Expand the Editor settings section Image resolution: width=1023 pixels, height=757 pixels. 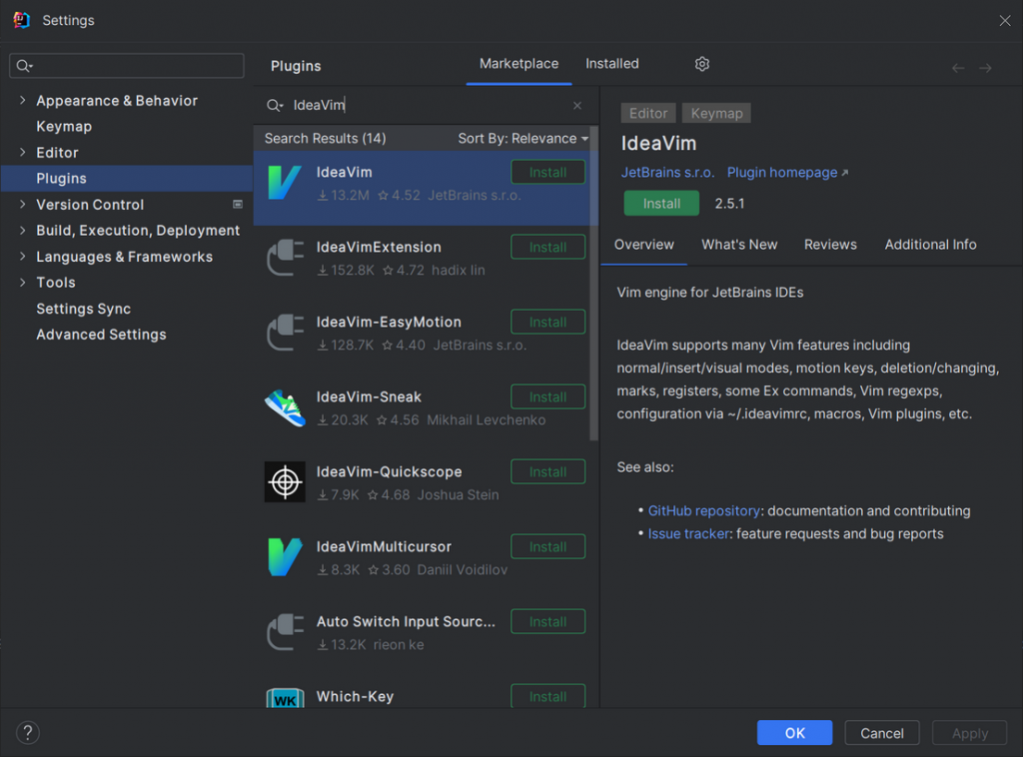coord(22,152)
